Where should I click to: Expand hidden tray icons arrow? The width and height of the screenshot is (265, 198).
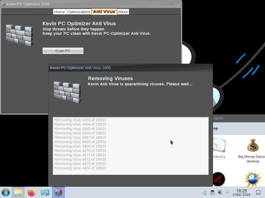[227, 192]
